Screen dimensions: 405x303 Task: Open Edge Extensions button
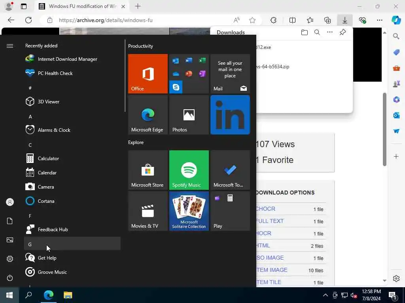pos(273,20)
